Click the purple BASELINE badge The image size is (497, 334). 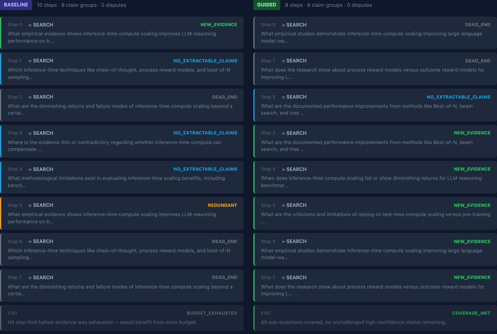pyautogui.click(x=16, y=5)
